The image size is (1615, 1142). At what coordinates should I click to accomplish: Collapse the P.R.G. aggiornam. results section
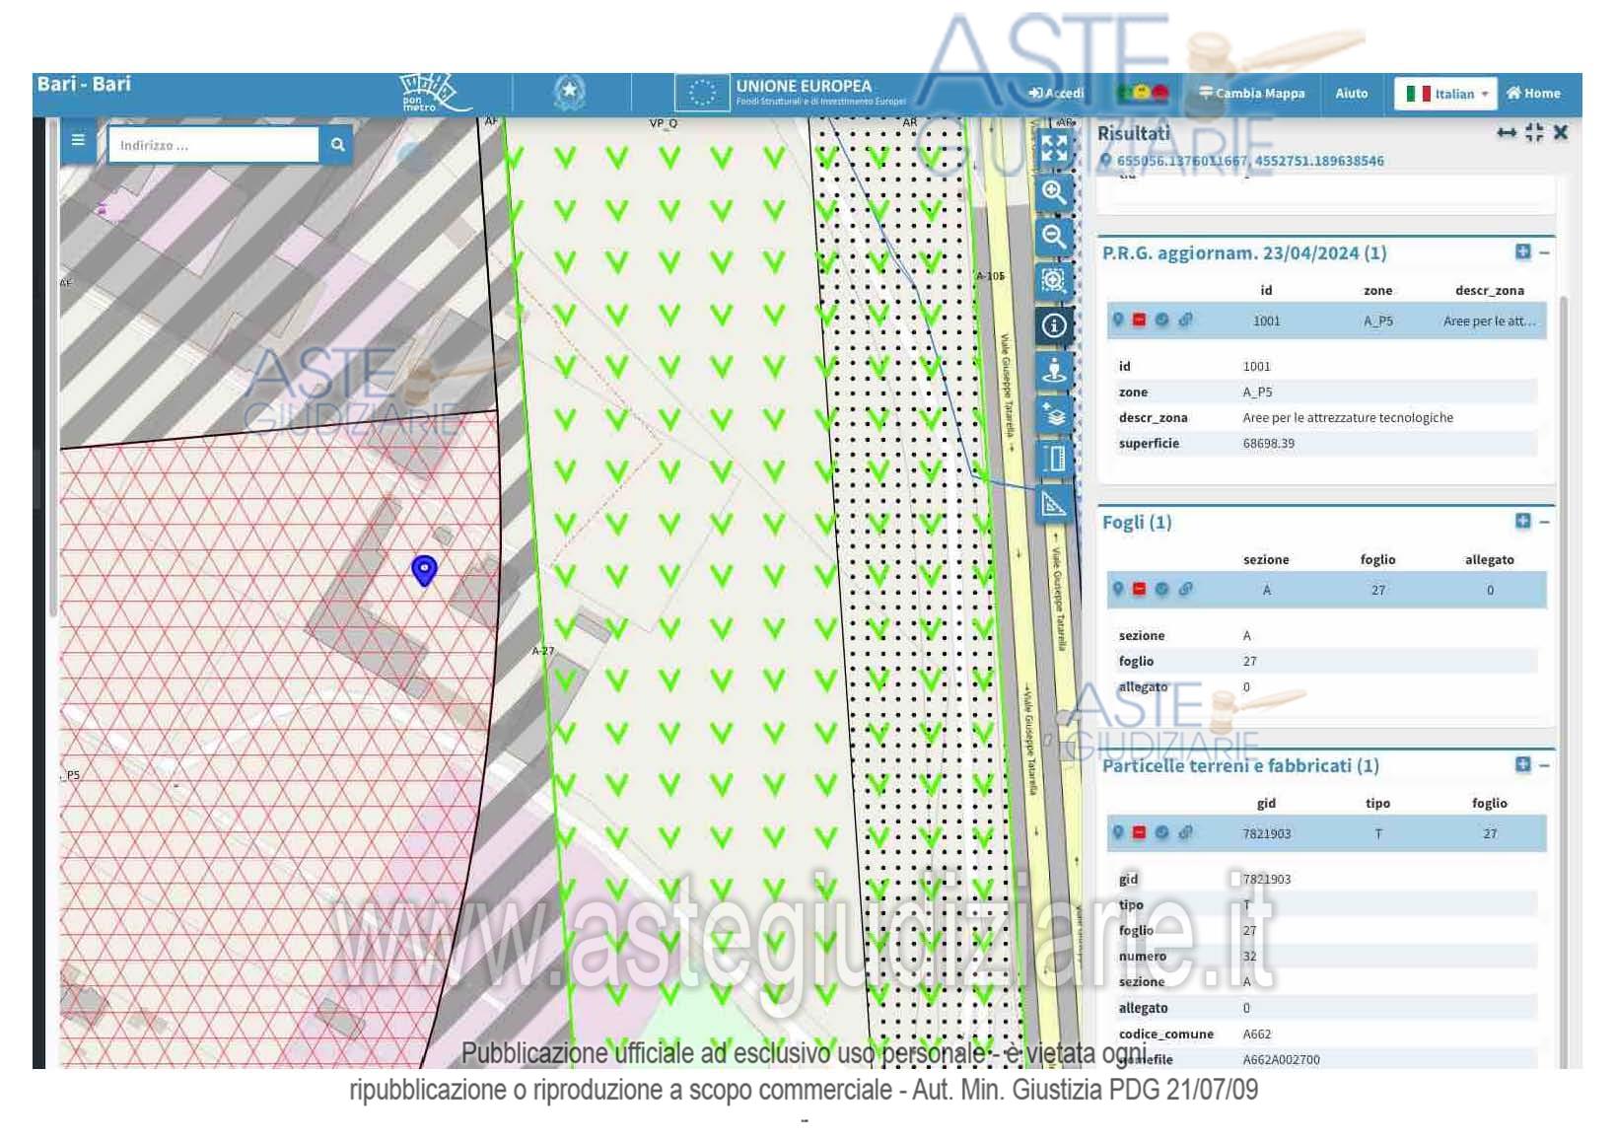click(x=1544, y=252)
